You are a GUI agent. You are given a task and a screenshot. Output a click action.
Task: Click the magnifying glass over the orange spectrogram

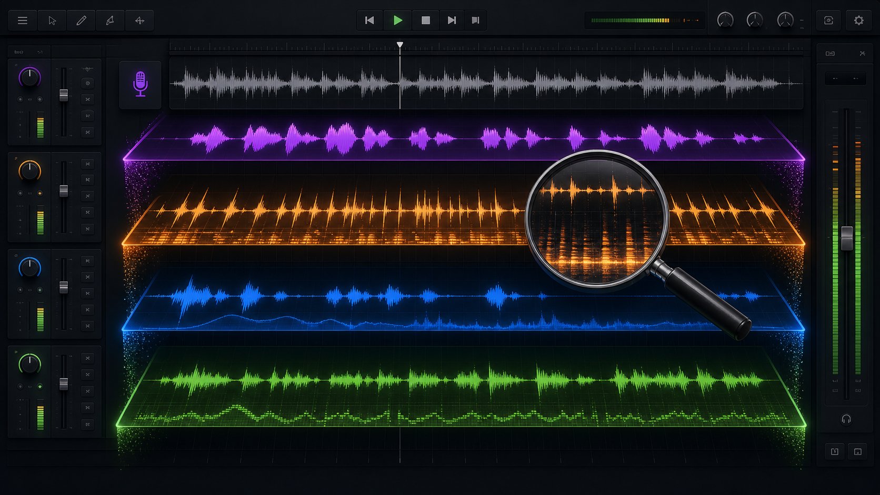pos(597,219)
